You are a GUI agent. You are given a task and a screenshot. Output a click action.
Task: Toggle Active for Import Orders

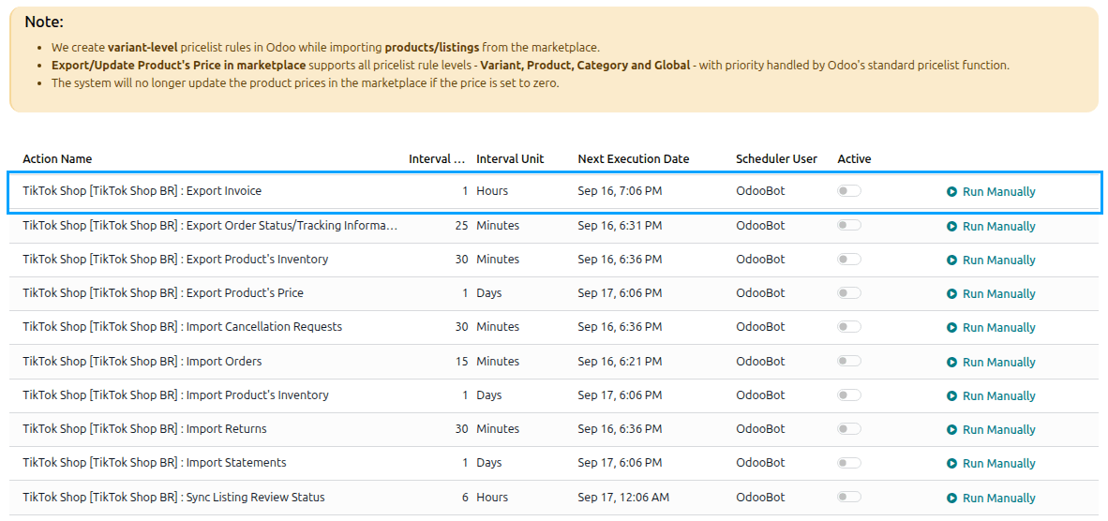pyautogui.click(x=849, y=361)
